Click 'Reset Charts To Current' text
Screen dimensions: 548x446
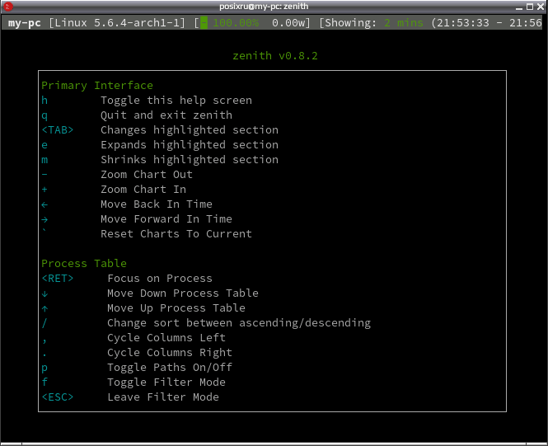click(176, 234)
